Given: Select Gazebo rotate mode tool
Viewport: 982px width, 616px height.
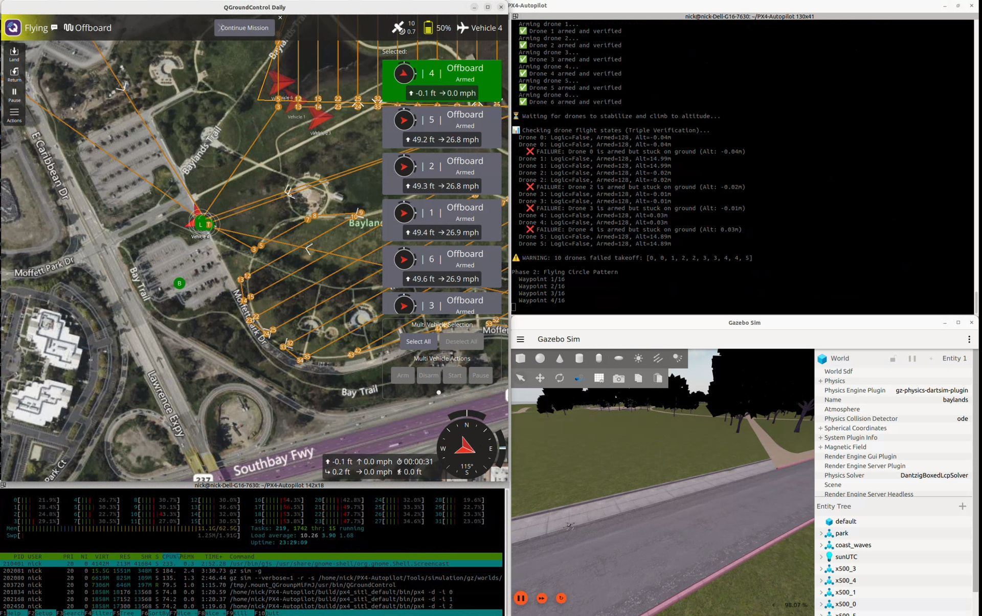Looking at the screenshot, I should [x=560, y=378].
